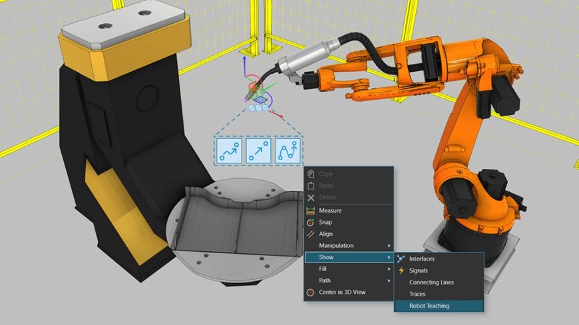This screenshot has height=325, width=579.
Task: Click the Paste clipboard icon
Action: (311, 185)
